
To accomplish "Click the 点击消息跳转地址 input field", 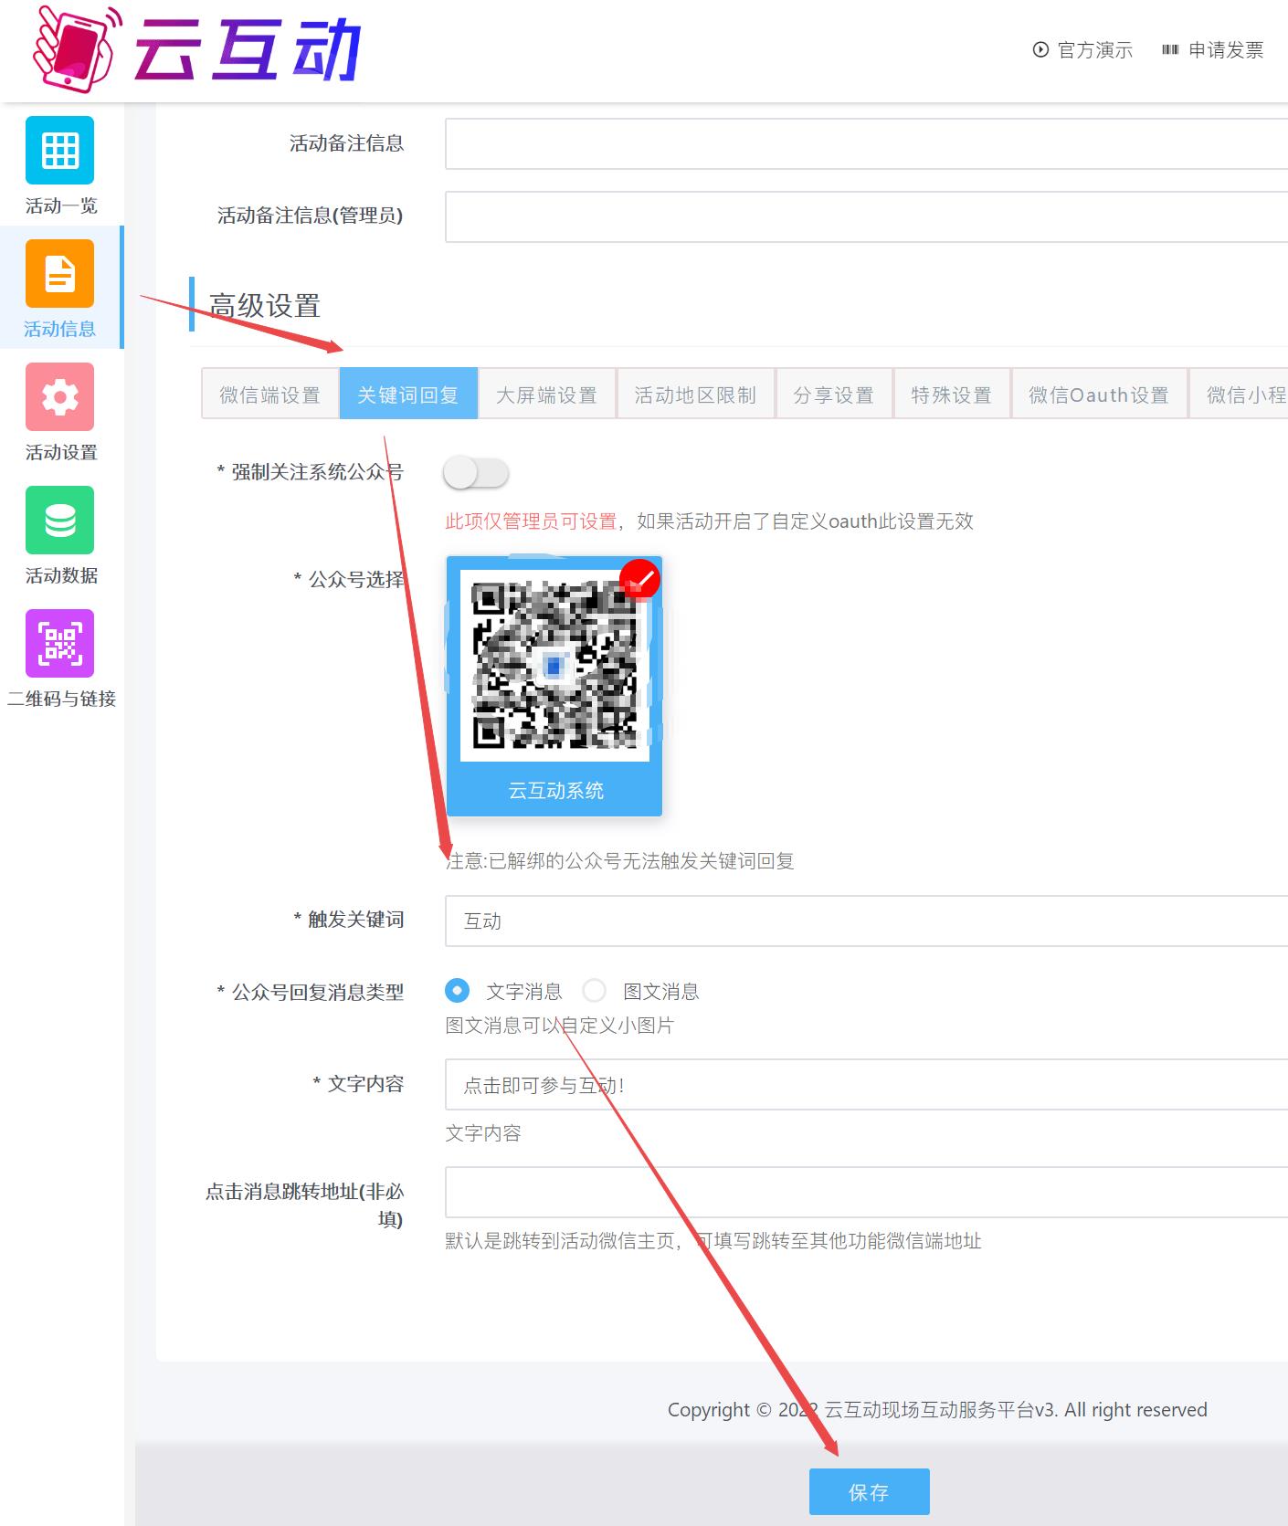I will [866, 1192].
